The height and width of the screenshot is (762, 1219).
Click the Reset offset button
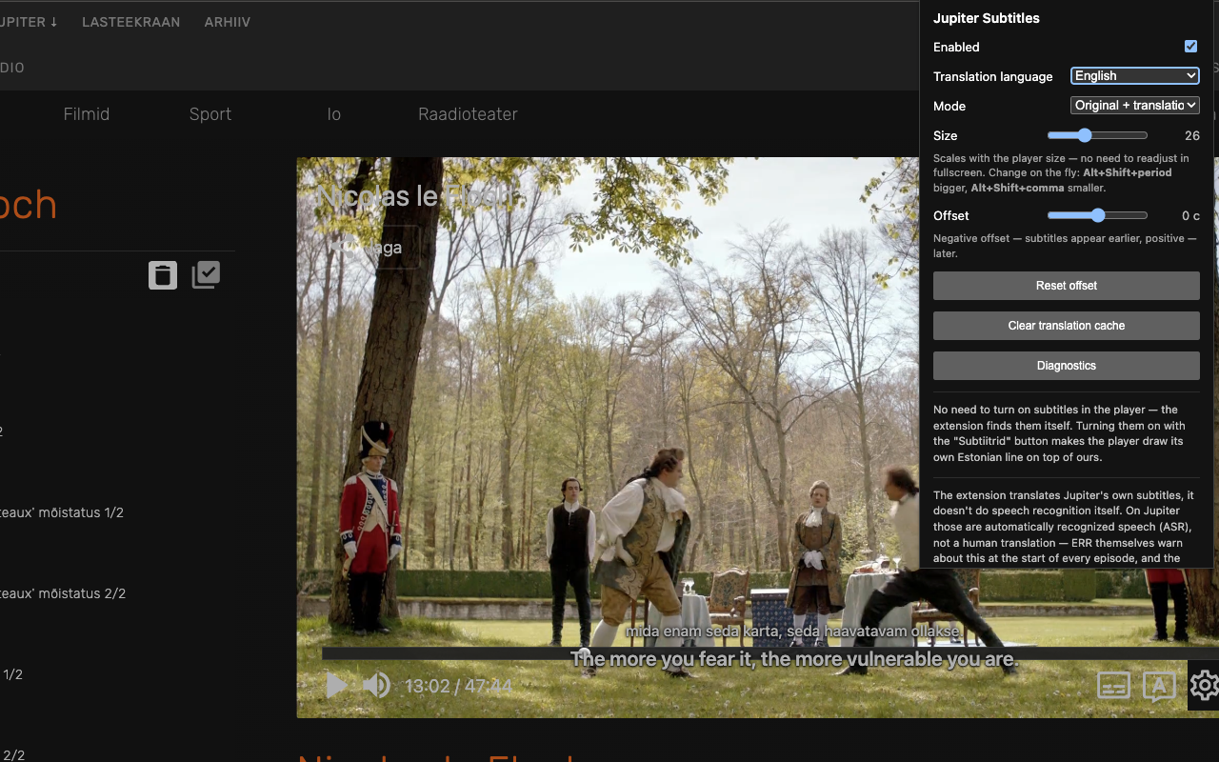click(x=1067, y=286)
